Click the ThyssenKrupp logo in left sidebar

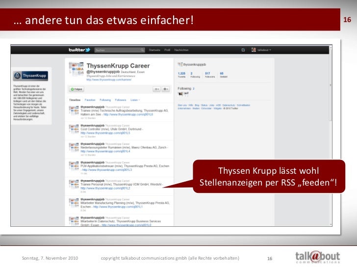(x=30, y=76)
